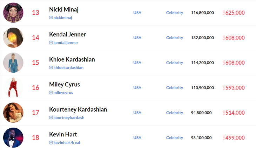The height and width of the screenshot is (150, 256).
Task: Open Kourteney Kardashian profile photo
Action: coord(13,113)
